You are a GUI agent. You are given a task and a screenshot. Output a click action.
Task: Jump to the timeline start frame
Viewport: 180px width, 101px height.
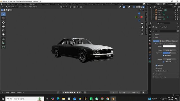[x=64, y=92]
